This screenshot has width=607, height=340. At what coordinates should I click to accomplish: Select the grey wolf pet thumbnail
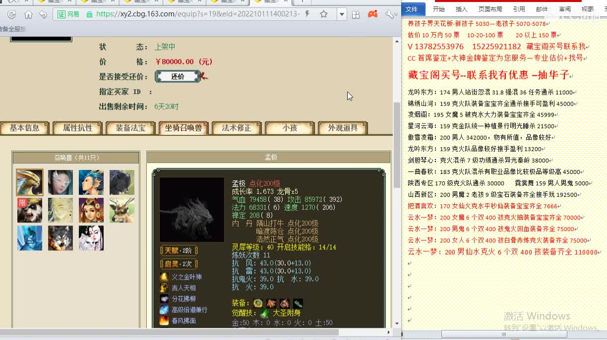61,238
